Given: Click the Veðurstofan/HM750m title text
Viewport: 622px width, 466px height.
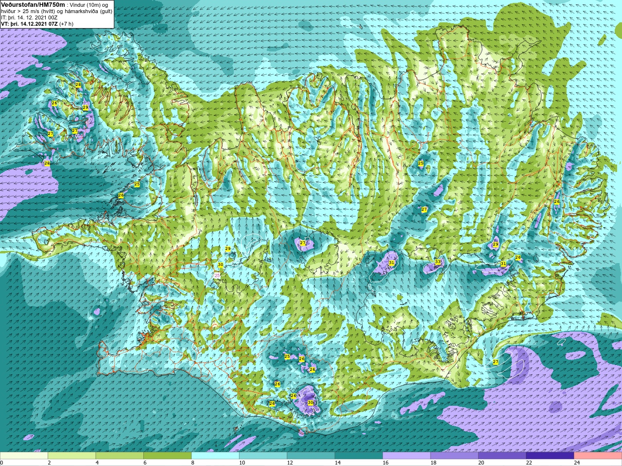Looking at the screenshot, I should click(33, 4).
